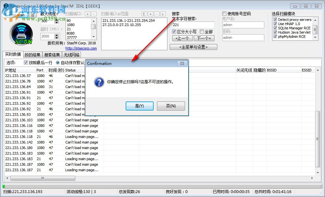Click the question mark icon in the Confirmation dialog
The width and height of the screenshot is (325, 197).
click(99, 82)
